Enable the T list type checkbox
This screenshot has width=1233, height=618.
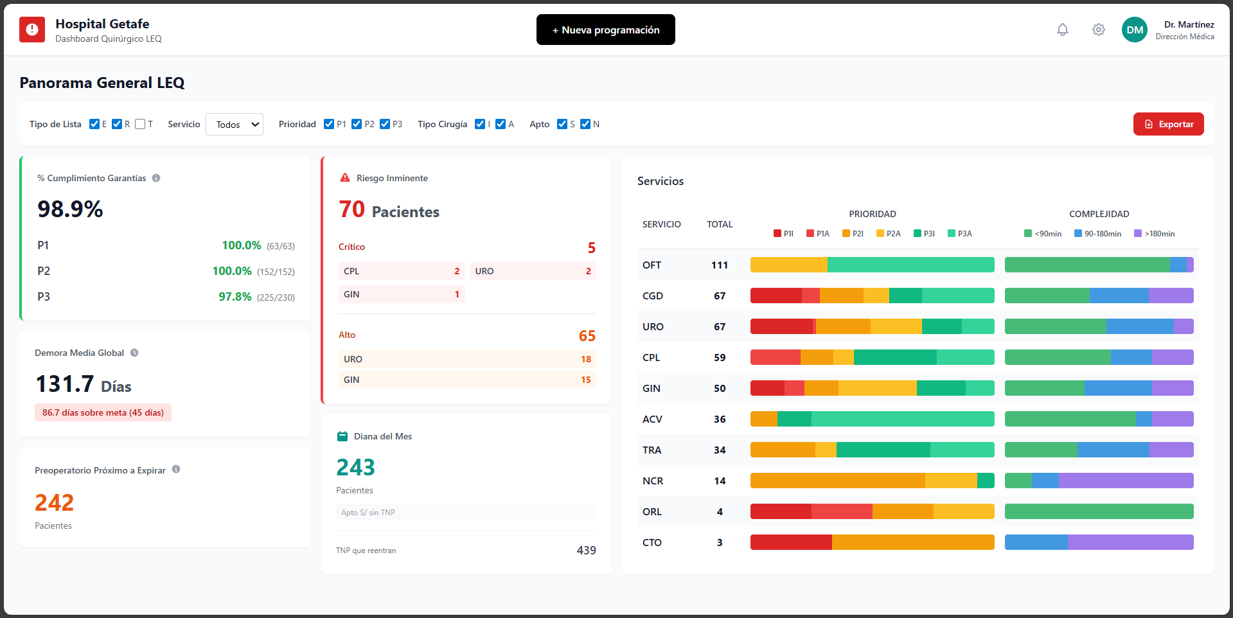140,124
